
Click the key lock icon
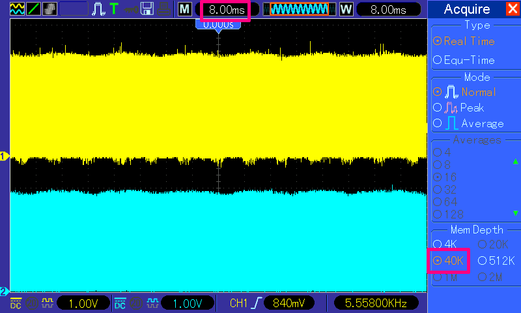pos(131,9)
